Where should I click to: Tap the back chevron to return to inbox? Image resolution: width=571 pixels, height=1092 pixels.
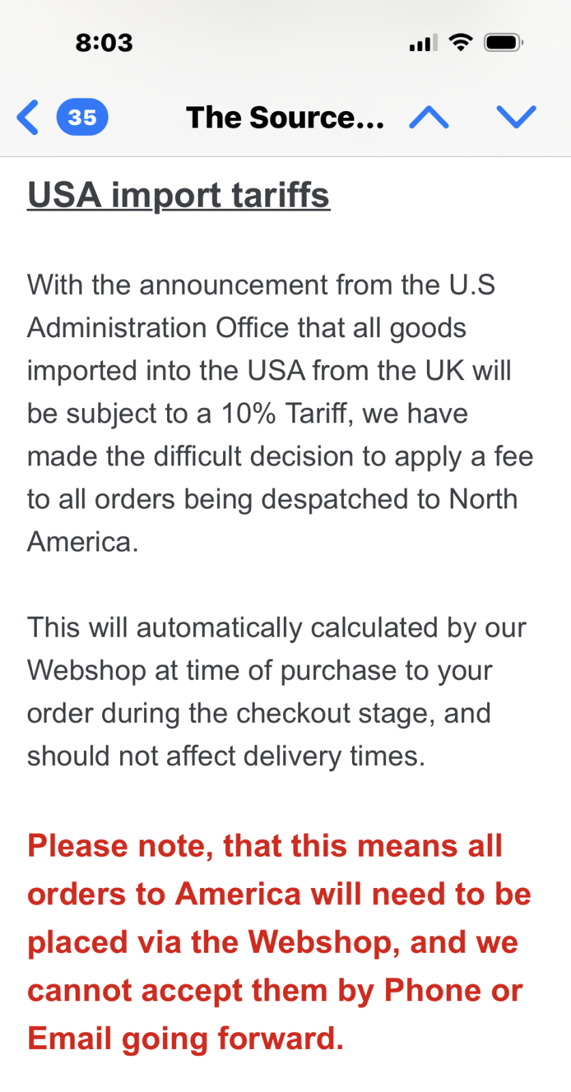coord(28,117)
